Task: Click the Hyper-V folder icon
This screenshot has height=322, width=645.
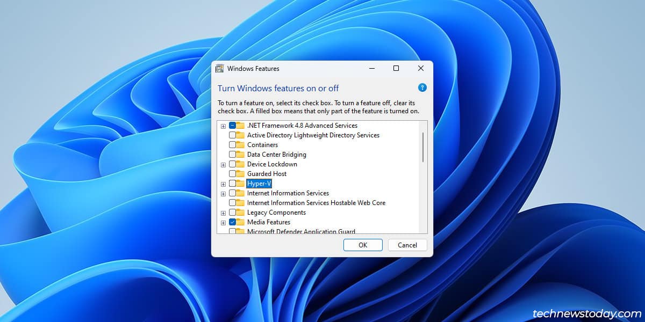Action: pyautogui.click(x=240, y=184)
